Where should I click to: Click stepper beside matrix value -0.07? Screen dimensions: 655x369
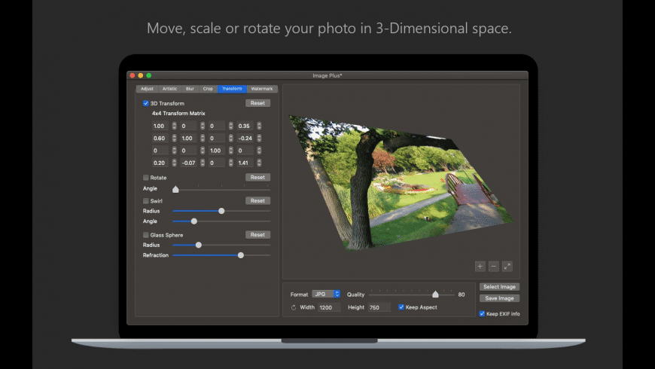coord(203,163)
